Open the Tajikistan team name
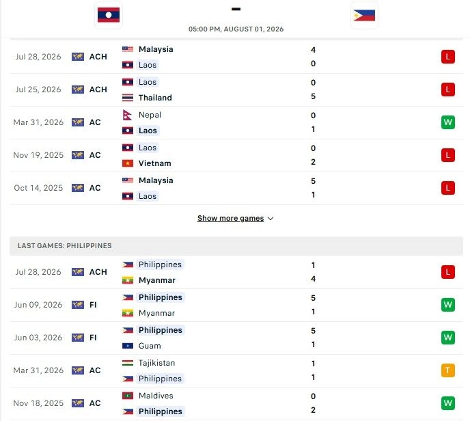The image size is (470, 421). coord(156,363)
